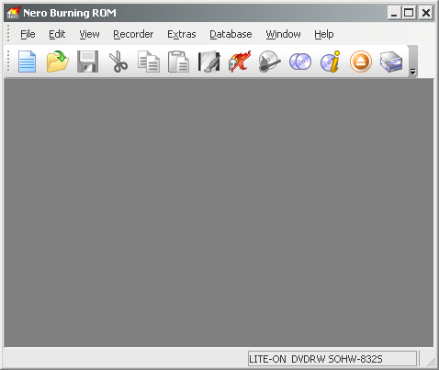This screenshot has width=439, height=370.
Task: Cut selection using the scissors icon
Action: click(x=118, y=62)
